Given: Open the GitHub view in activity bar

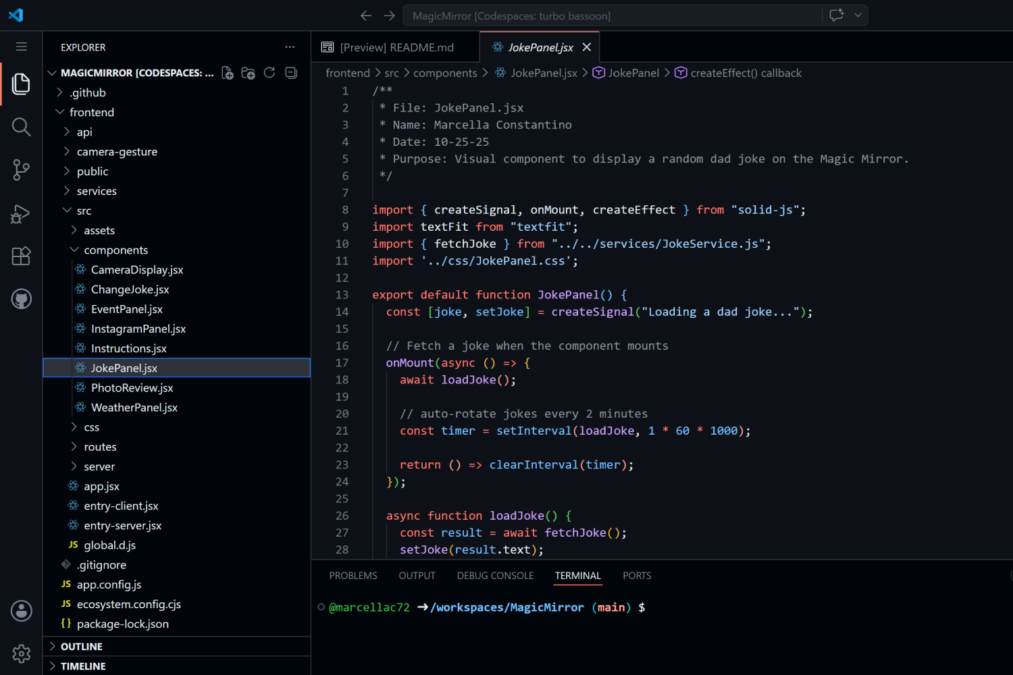Looking at the screenshot, I should (x=21, y=299).
